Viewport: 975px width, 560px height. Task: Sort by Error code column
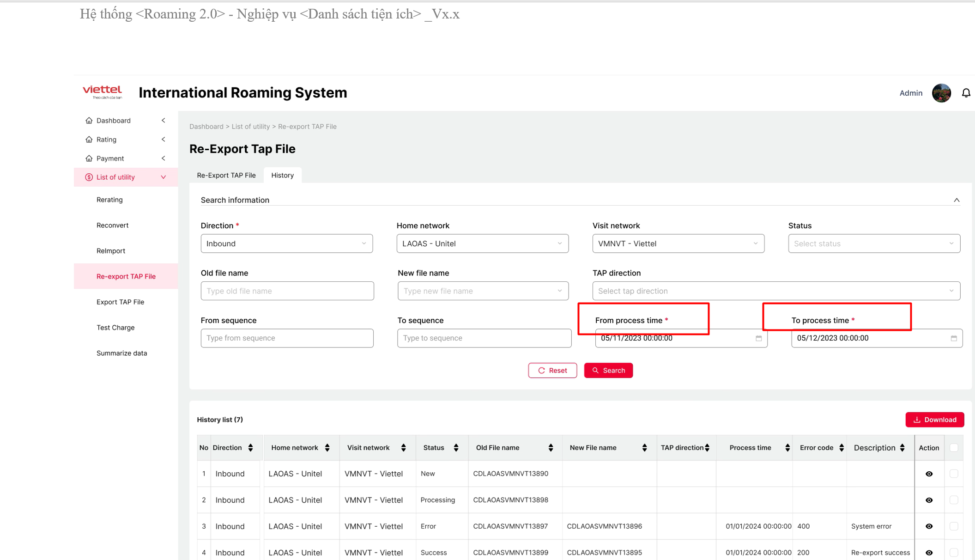coord(842,448)
